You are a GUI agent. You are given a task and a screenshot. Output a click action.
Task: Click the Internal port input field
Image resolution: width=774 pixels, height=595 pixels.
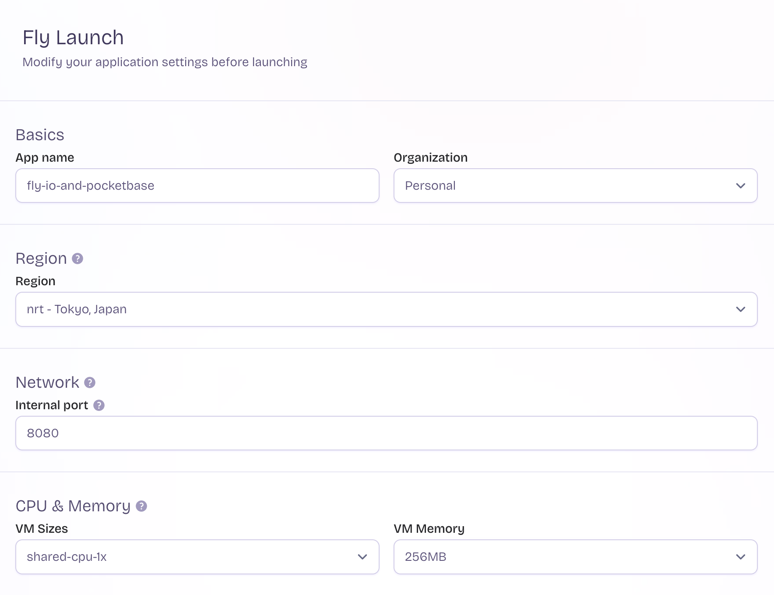tap(387, 433)
